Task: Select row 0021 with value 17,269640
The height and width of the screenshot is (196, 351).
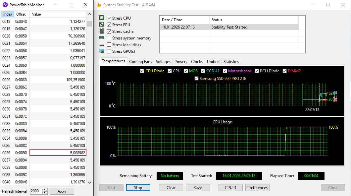Action: (44, 43)
